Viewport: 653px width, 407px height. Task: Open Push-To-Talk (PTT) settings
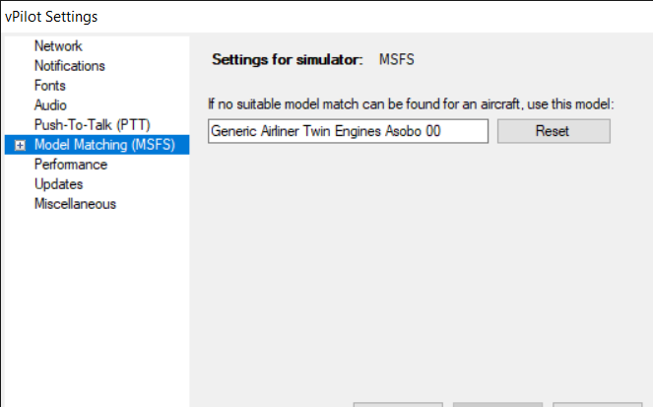[90, 125]
